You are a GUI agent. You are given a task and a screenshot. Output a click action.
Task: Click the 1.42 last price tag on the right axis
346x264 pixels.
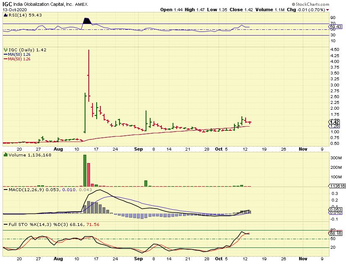pos(334,122)
